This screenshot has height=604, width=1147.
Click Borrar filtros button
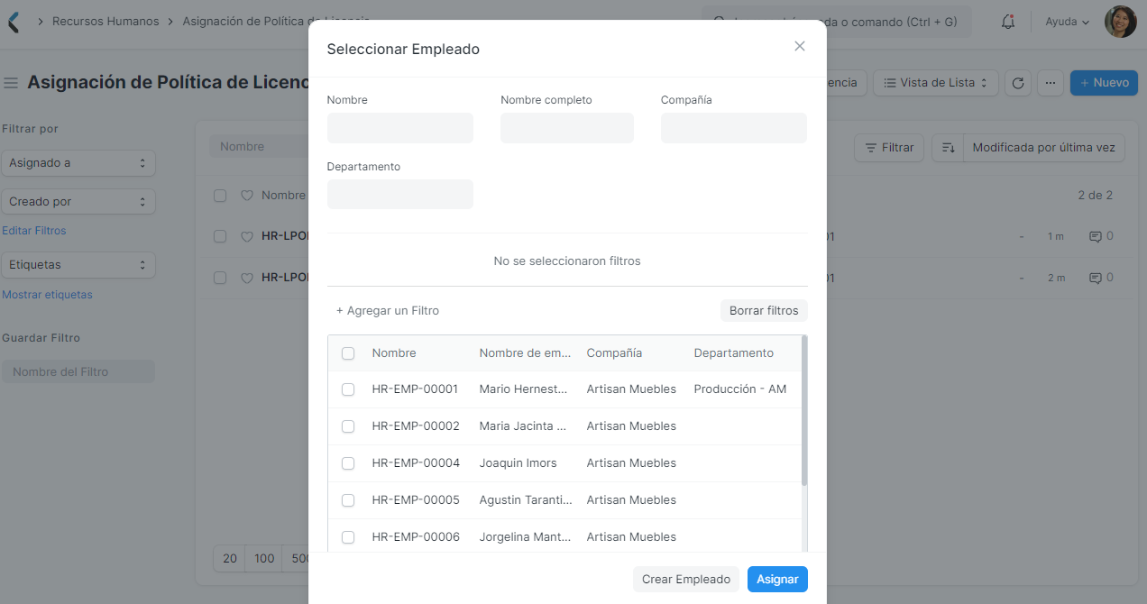pyautogui.click(x=764, y=311)
